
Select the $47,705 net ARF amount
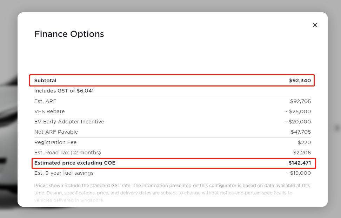[301, 132]
